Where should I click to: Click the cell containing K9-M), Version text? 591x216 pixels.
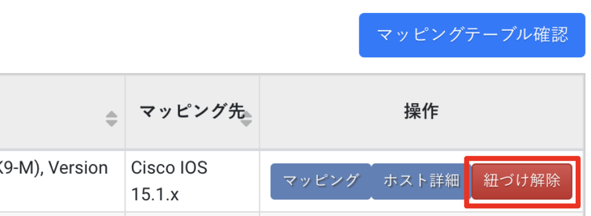[62, 181]
